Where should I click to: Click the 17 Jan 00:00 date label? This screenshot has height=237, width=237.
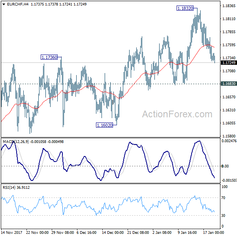coord(213,233)
